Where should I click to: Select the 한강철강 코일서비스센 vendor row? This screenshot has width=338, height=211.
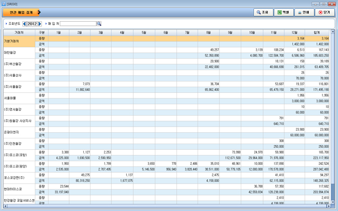[x=19, y=200]
